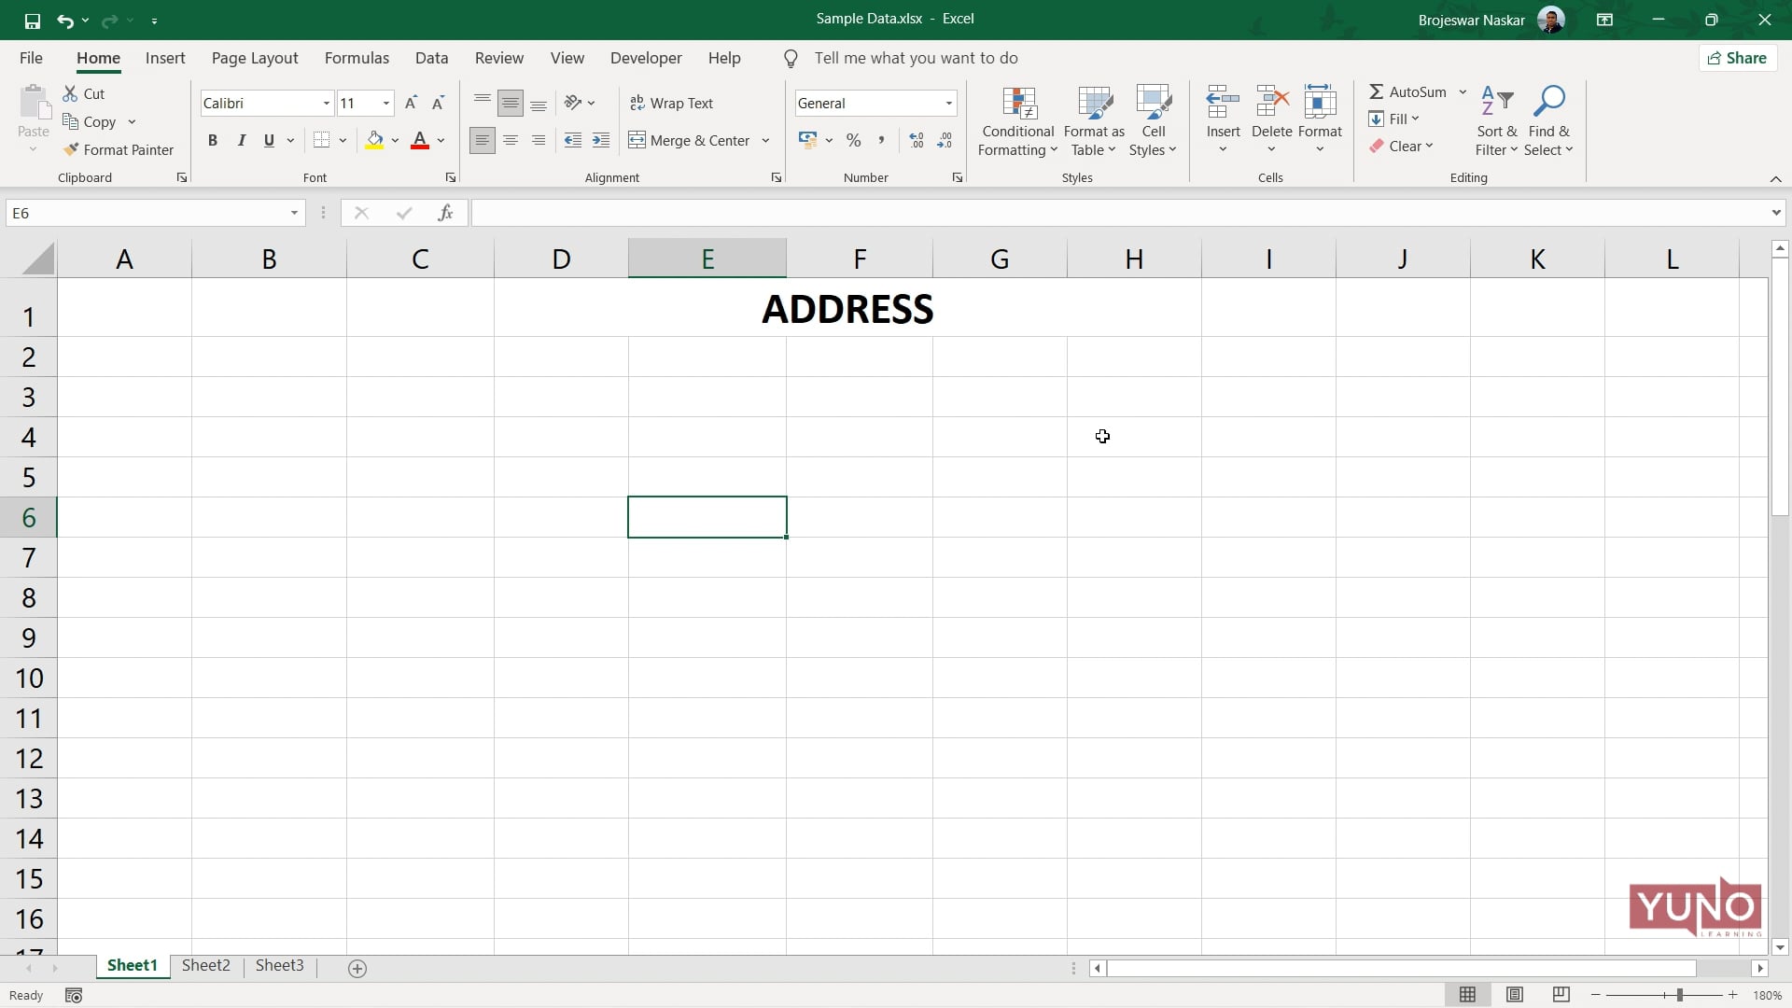Open Ribbon Display Options icon
Screen dimensions: 1792x1008
coord(1605,20)
